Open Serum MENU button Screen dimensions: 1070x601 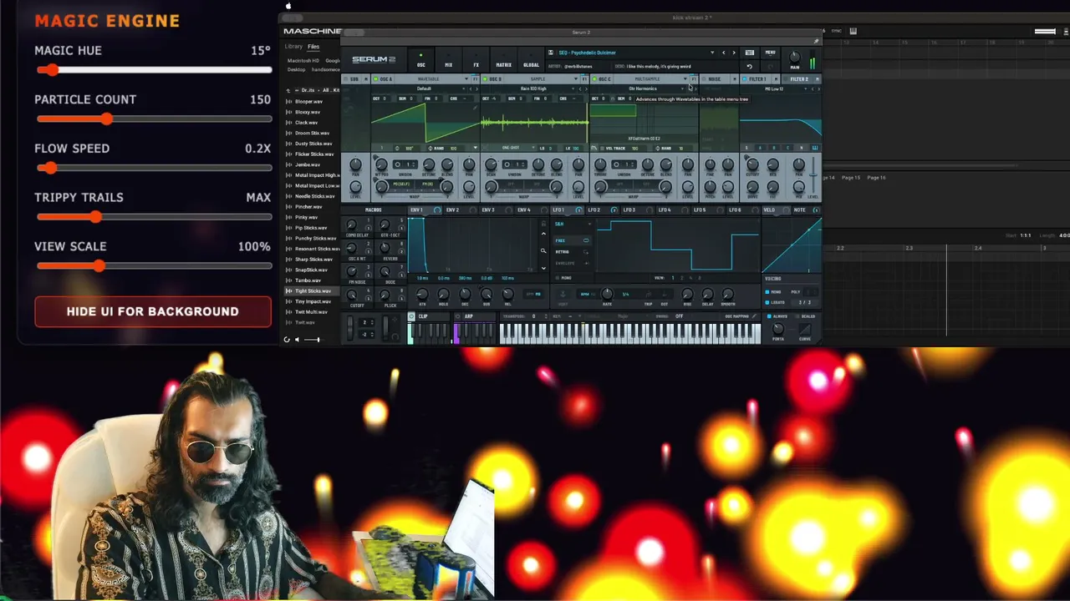point(770,53)
